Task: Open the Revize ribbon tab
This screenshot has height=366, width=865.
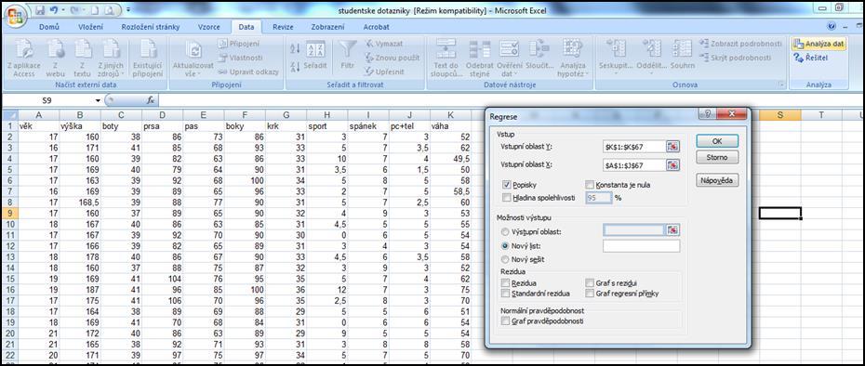Action: (283, 26)
